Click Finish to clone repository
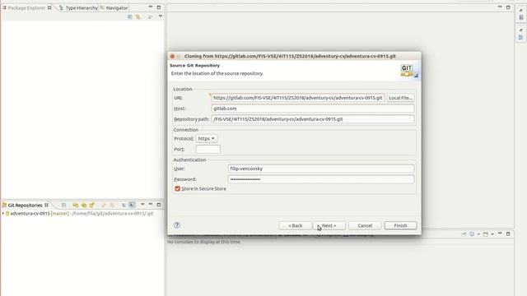This screenshot has height=296, width=527. point(400,225)
